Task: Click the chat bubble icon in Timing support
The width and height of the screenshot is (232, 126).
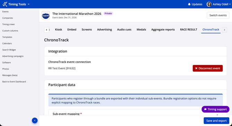Action: point(205,109)
